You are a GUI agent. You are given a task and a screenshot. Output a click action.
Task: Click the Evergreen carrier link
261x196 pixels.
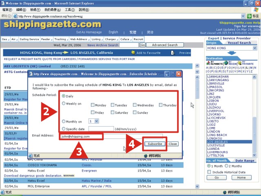(89, 171)
